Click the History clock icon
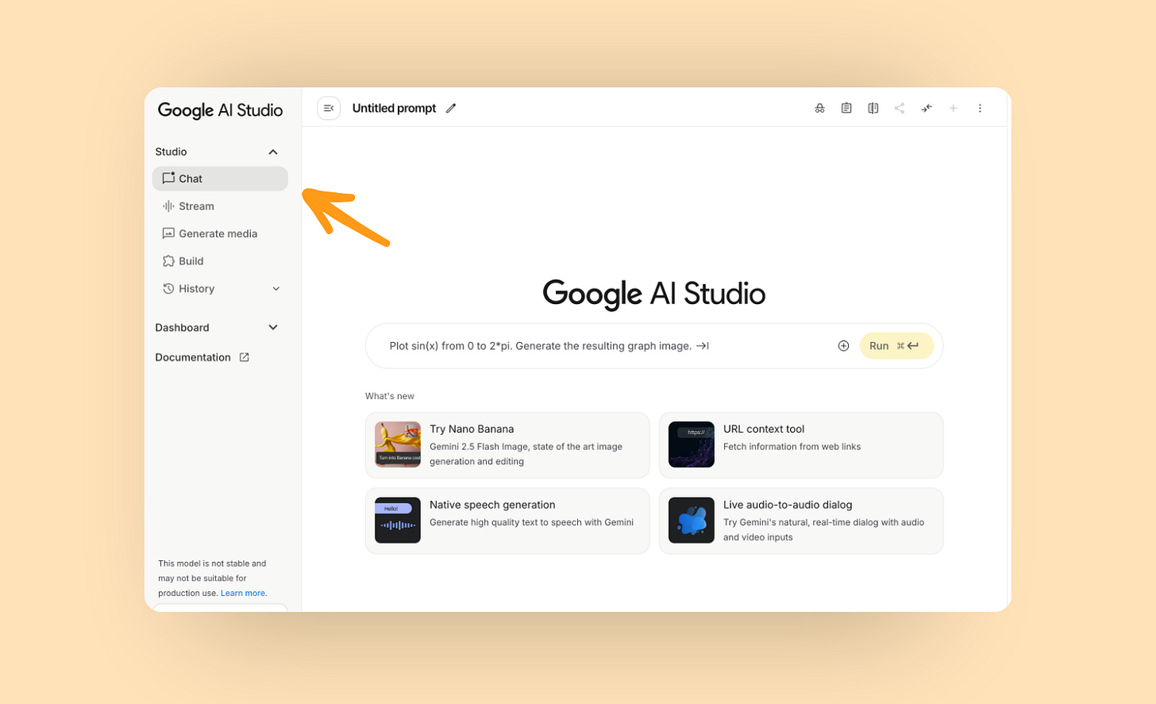The height and width of the screenshot is (704, 1156). click(x=168, y=288)
